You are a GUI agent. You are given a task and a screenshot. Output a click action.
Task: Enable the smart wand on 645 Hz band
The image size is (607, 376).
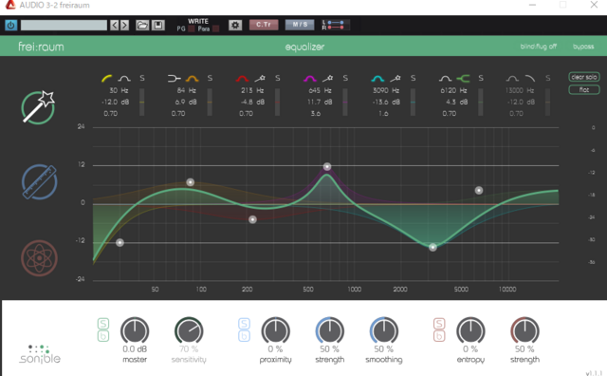328,79
